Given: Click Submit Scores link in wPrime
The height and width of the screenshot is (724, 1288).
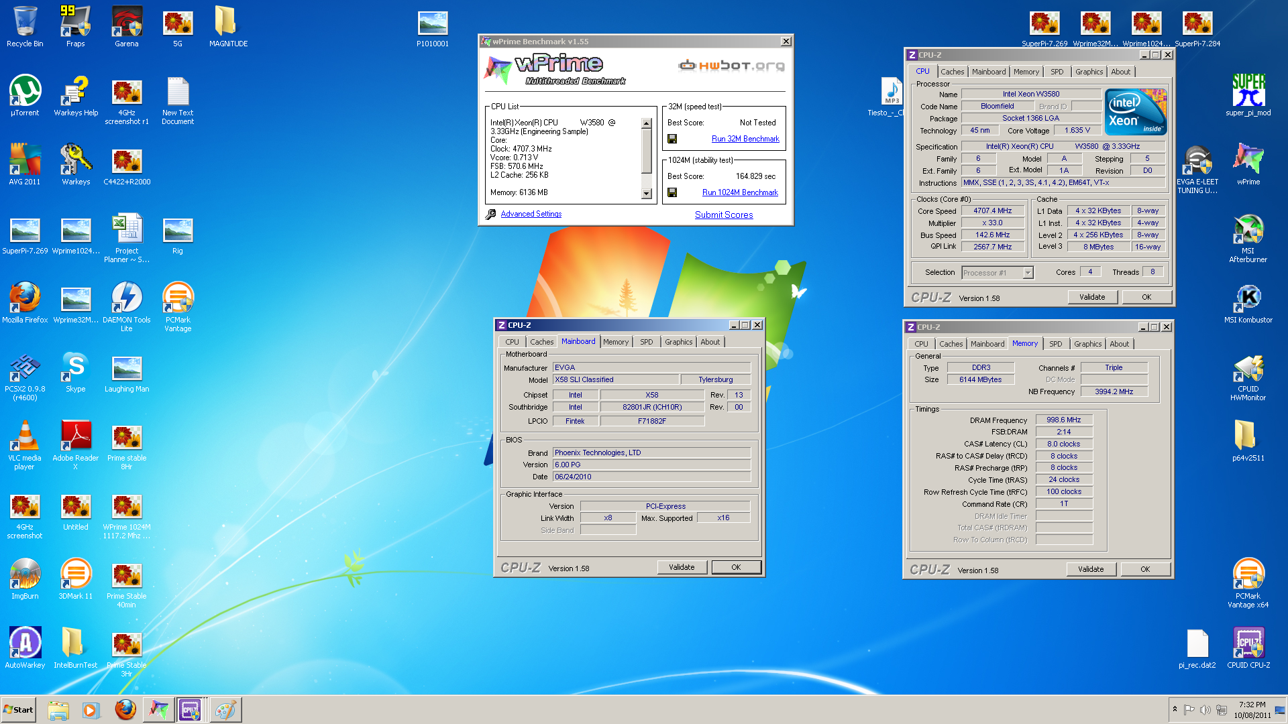Looking at the screenshot, I should tap(724, 215).
